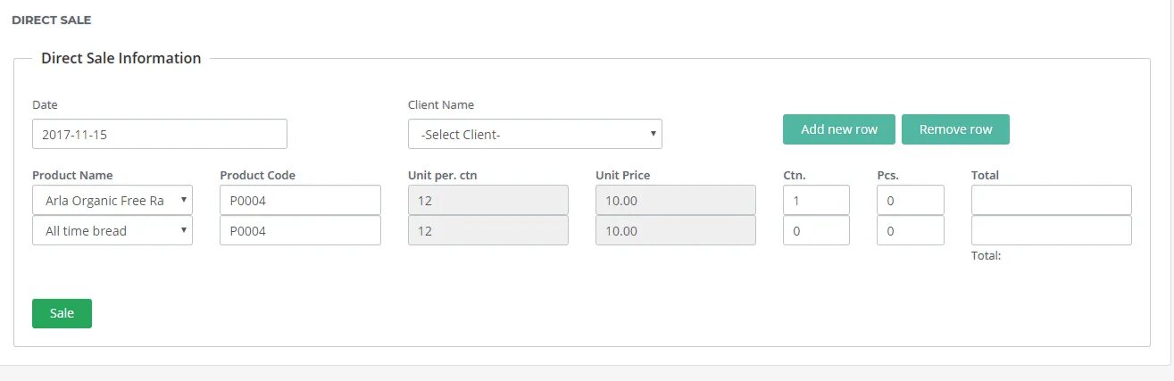1174x381 pixels.
Task: Click the second row Total field
Action: [1051, 230]
